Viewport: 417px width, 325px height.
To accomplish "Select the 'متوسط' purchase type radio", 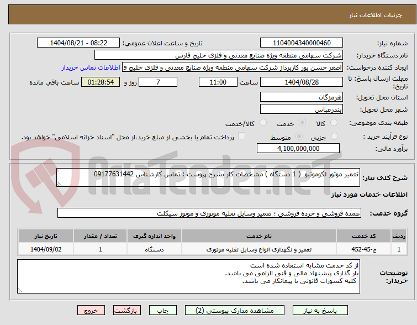I will tap(299, 137).
